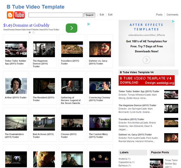Open Dahmer vs. Gacy grid thumbnail
181x168 pixels.
click(x=100, y=49)
